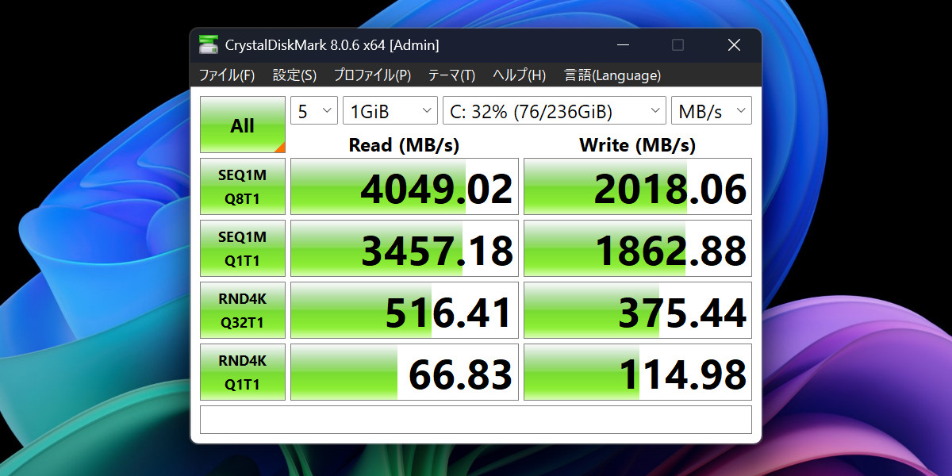Image resolution: width=952 pixels, height=476 pixels.
Task: Open the ヘルプ(H) menu
Action: (x=518, y=75)
